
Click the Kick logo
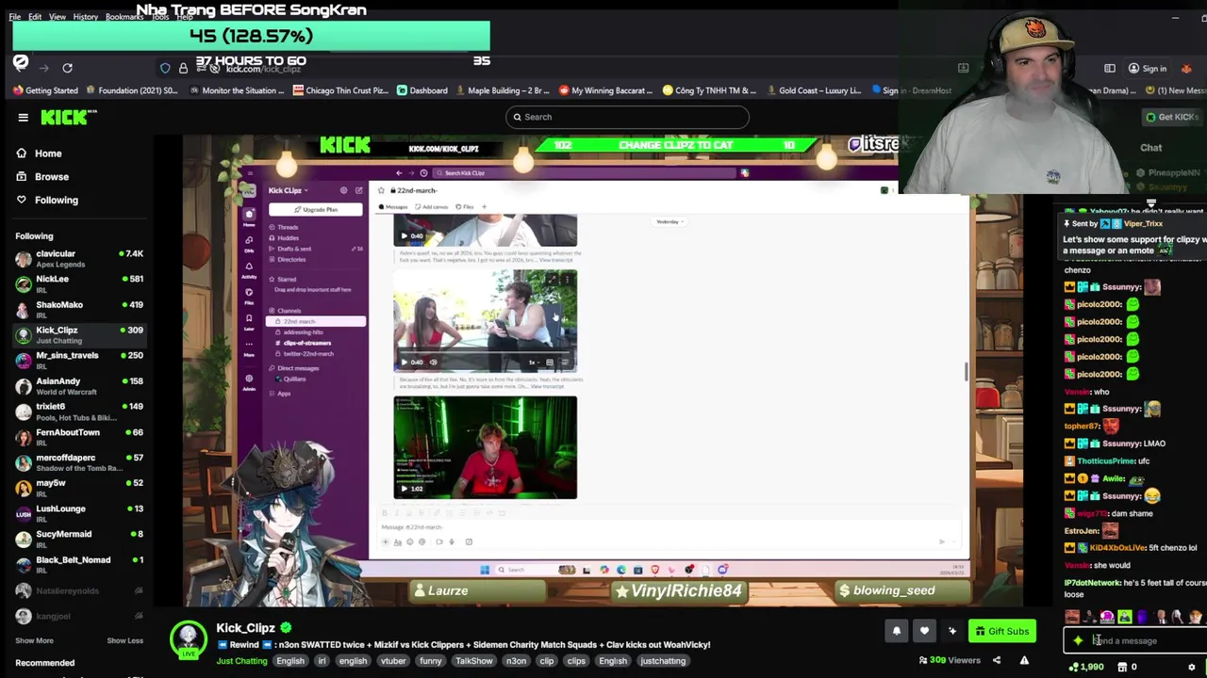click(69, 117)
